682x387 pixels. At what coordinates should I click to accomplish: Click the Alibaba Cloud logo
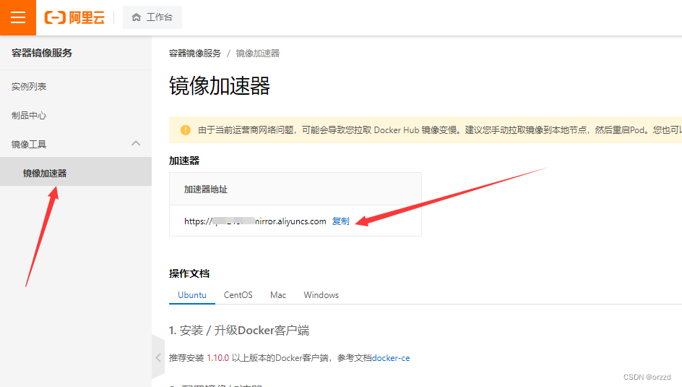tap(75, 17)
